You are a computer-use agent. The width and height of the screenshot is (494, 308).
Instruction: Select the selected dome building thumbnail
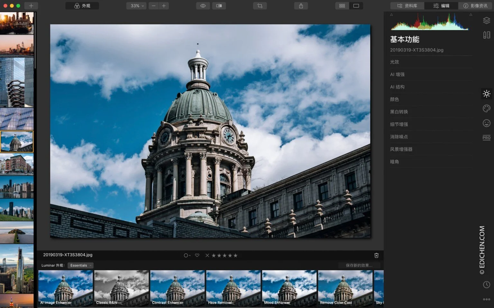tap(17, 141)
